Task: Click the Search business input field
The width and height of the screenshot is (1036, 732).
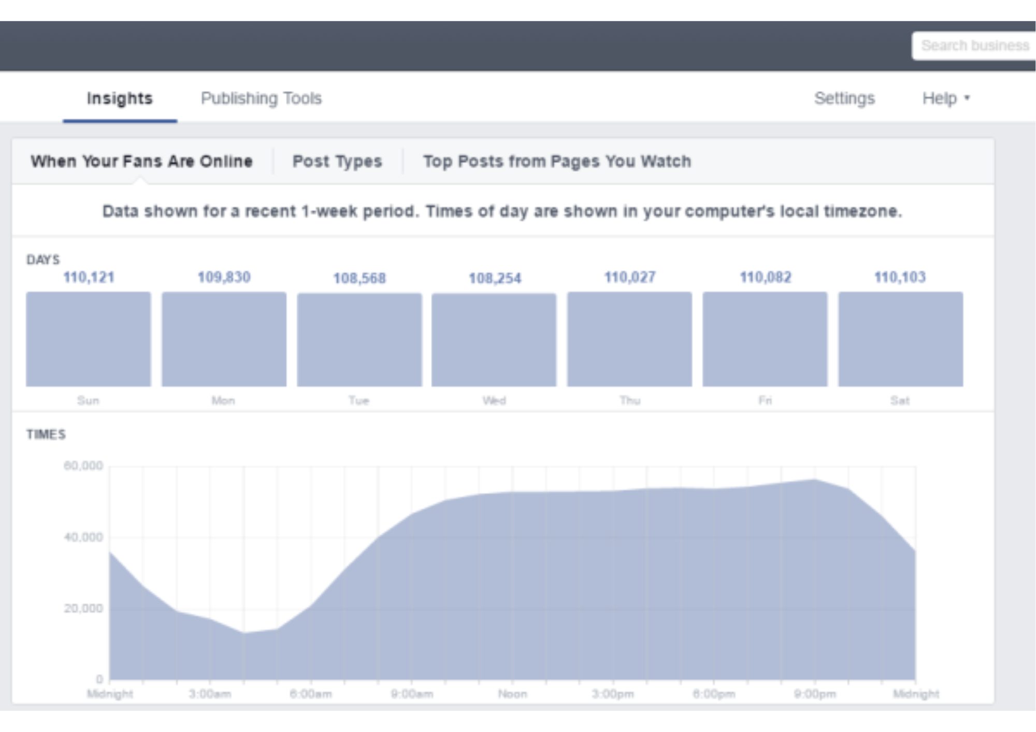Action: pos(974,46)
